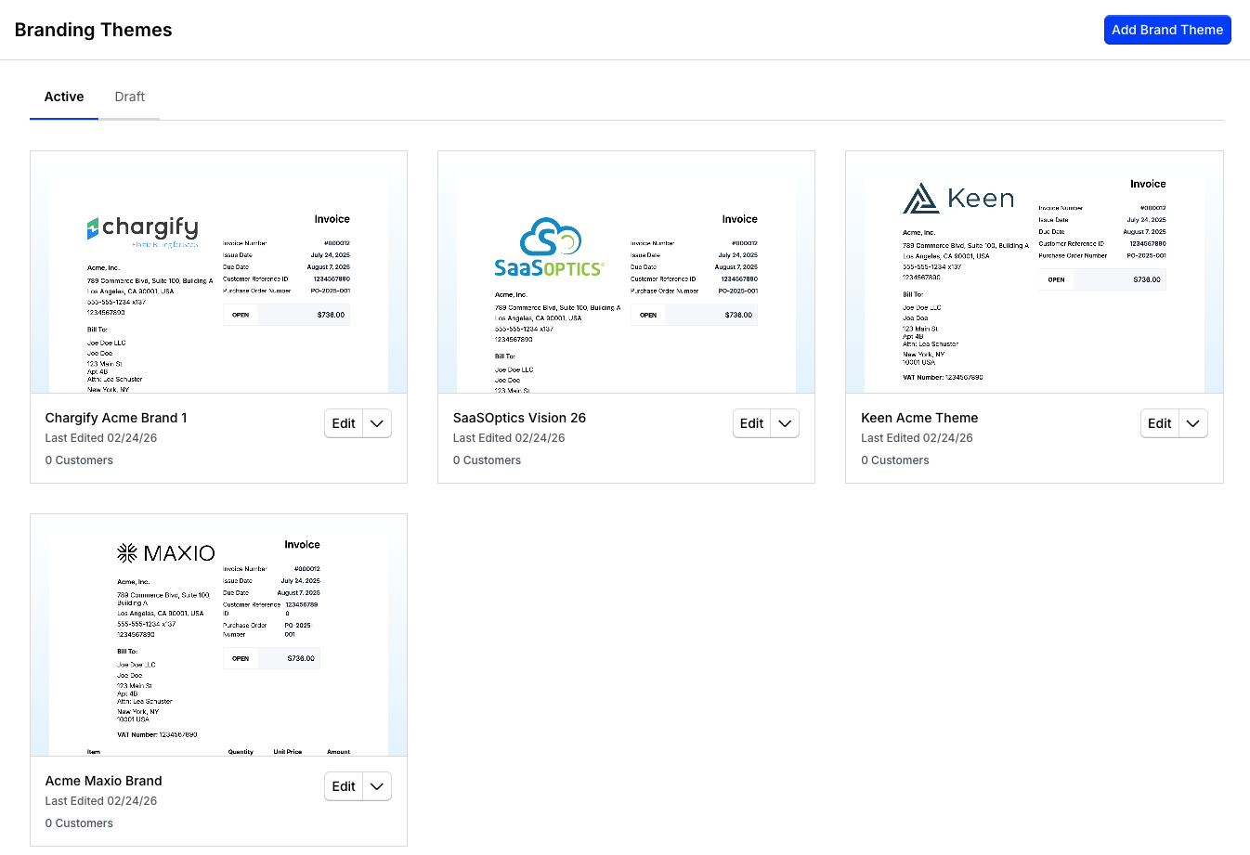The image size is (1250, 855).
Task: Click 'Last Edited 02/24/26' under Acme Maxio Brand
Action: [x=100, y=801]
